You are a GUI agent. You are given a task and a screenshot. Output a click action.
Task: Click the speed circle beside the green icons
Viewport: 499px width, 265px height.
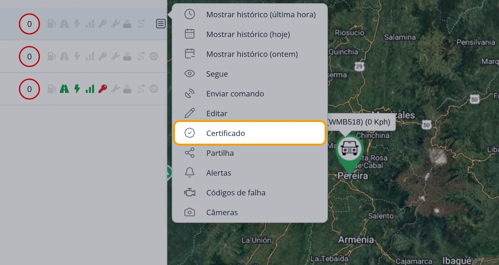pyautogui.click(x=29, y=89)
